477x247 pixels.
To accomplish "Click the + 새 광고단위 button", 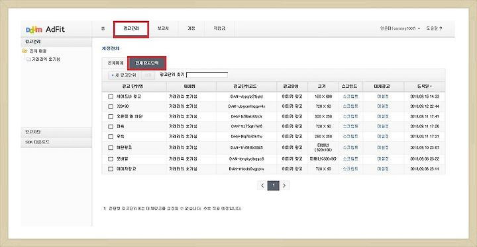I will tap(123, 75).
